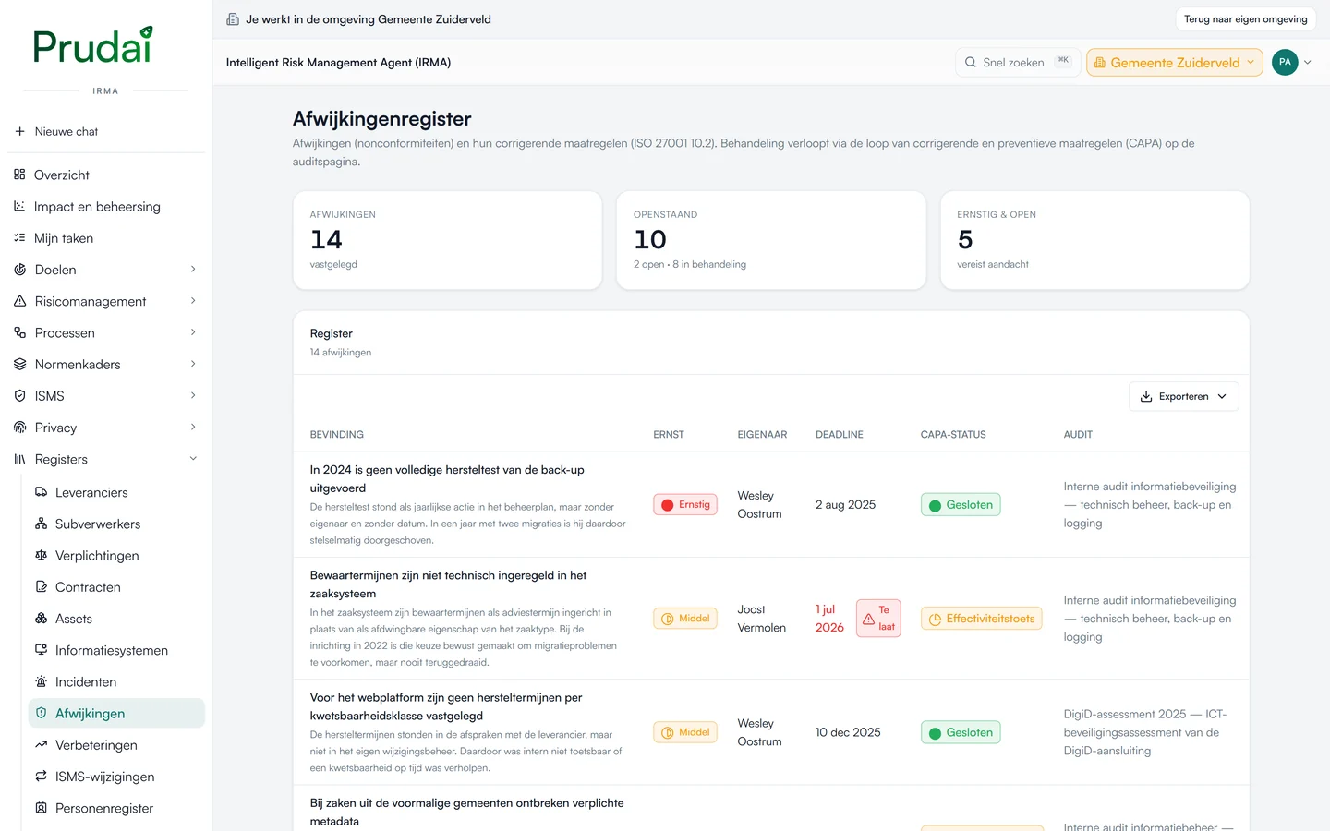The image size is (1330, 831).
Task: Click the Normenkaders layers icon
Action: 20,364
